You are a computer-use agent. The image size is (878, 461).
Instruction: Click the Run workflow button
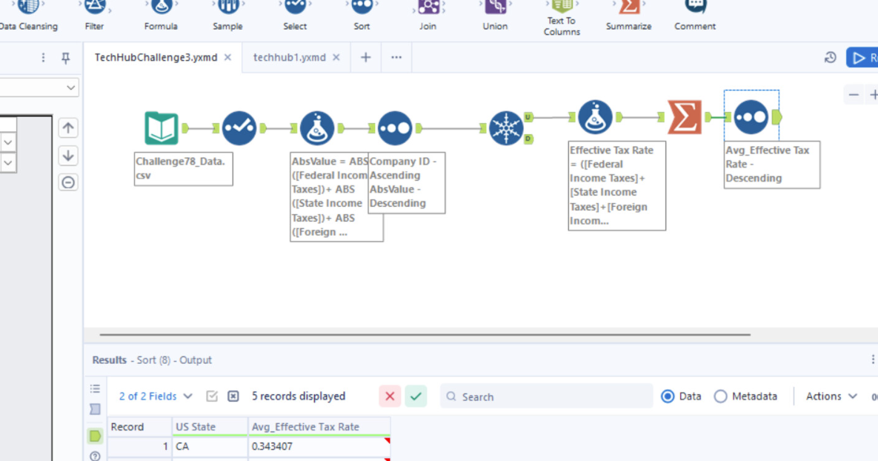[863, 58]
